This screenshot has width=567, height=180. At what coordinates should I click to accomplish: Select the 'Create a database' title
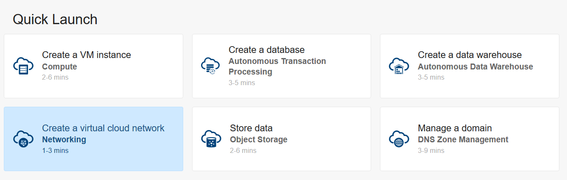[x=266, y=50]
